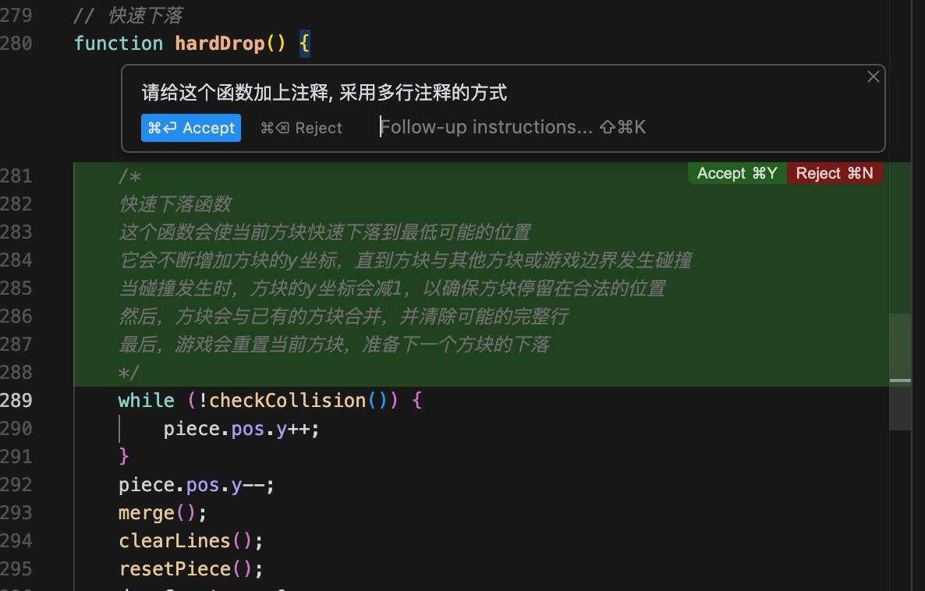Place the cursor on the piece.pos.y++ statement

click(241, 429)
